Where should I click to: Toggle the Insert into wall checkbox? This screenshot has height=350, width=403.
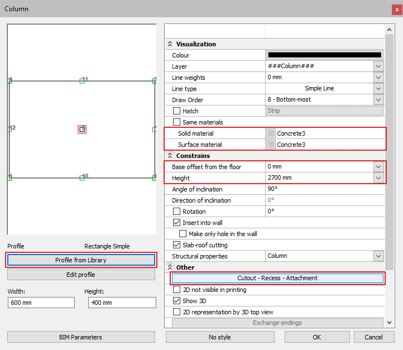tap(176, 223)
